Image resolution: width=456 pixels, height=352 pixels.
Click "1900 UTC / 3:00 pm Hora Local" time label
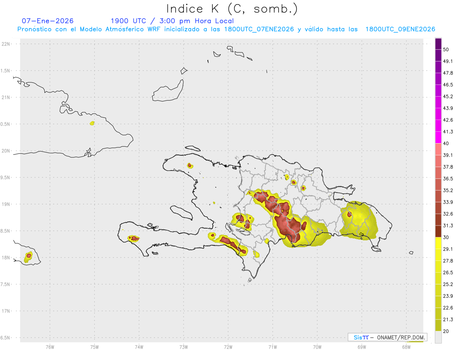172,21
